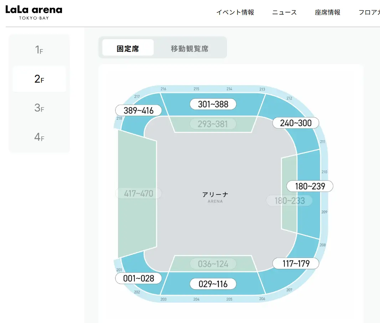This screenshot has width=380, height=323.
Task: Switch to the 4F floor
Action: click(39, 137)
